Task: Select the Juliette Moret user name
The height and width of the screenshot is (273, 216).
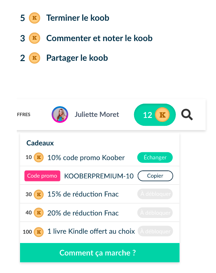Action: 97,115
